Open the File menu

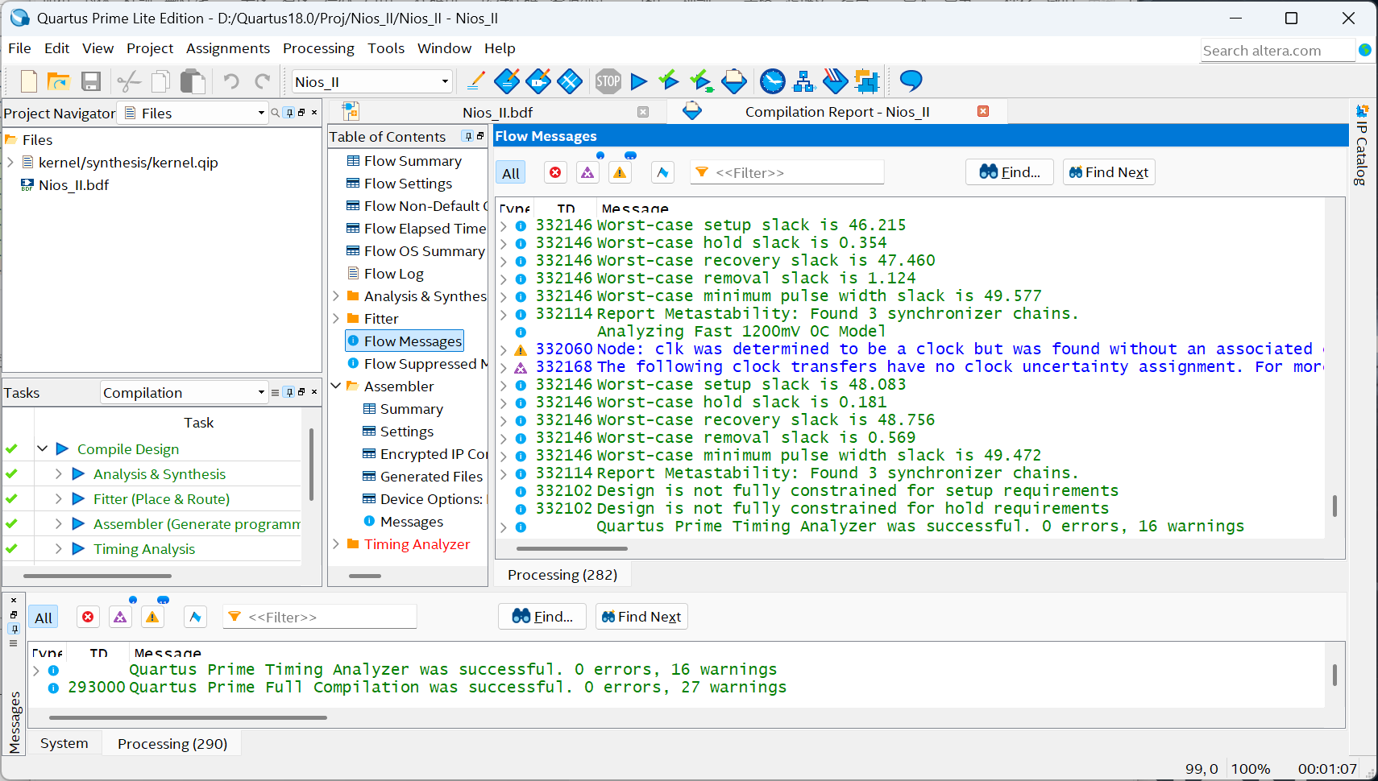coord(19,48)
